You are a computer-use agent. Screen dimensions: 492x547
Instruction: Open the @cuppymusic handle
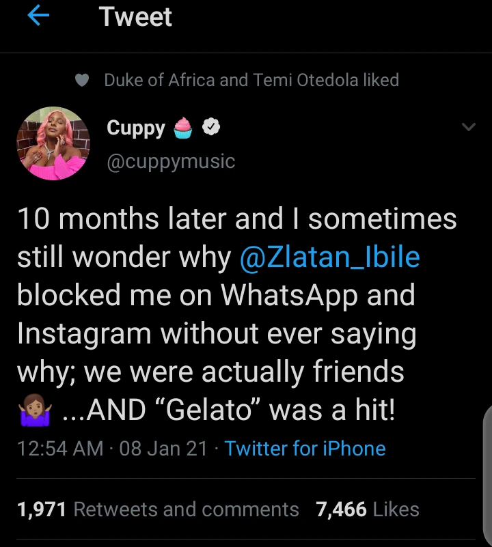(171, 161)
